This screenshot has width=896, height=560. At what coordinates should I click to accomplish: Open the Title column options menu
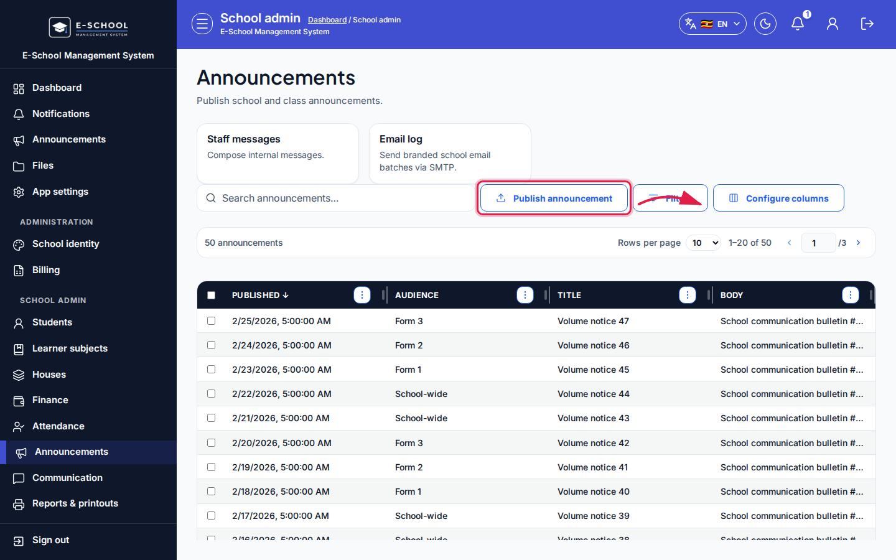click(688, 295)
